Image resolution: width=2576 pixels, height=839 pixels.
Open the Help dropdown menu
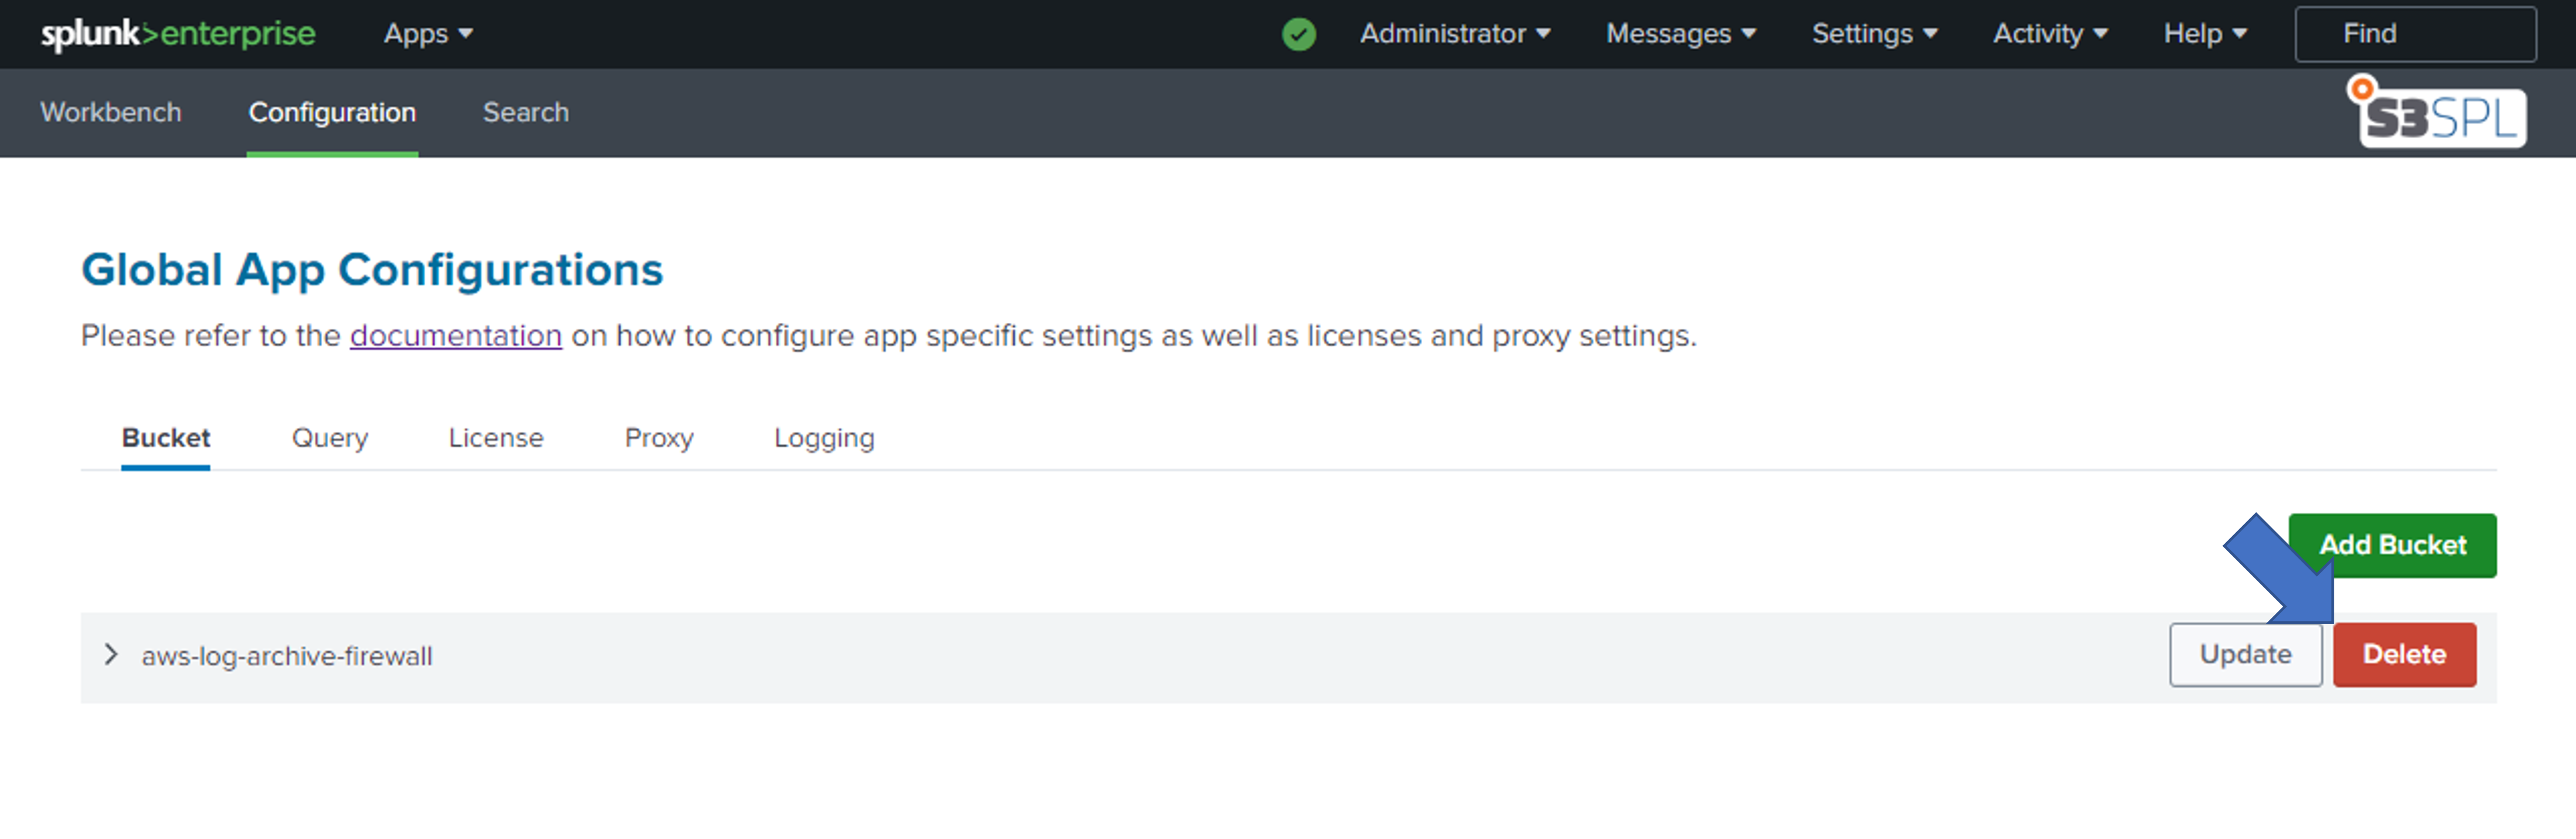click(x=2204, y=34)
